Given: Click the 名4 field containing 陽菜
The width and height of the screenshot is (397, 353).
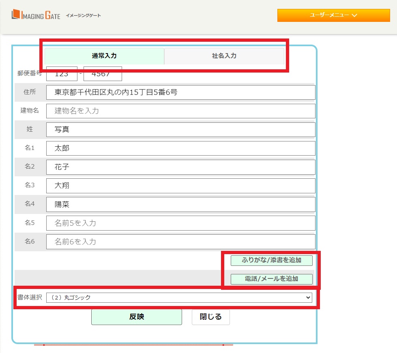Looking at the screenshot, I should point(181,204).
